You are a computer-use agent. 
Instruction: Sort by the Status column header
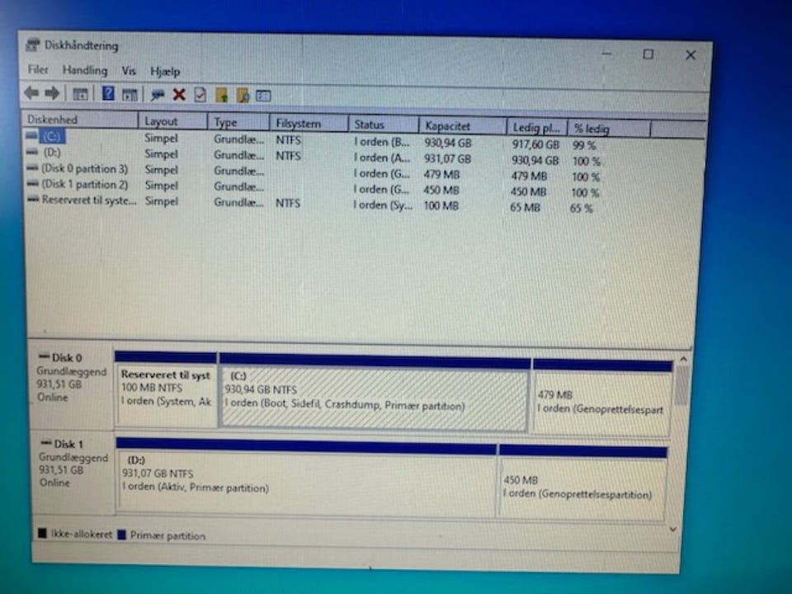tap(384, 125)
